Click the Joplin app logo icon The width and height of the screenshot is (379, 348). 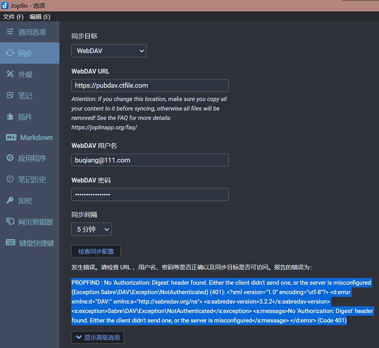click(5, 6)
